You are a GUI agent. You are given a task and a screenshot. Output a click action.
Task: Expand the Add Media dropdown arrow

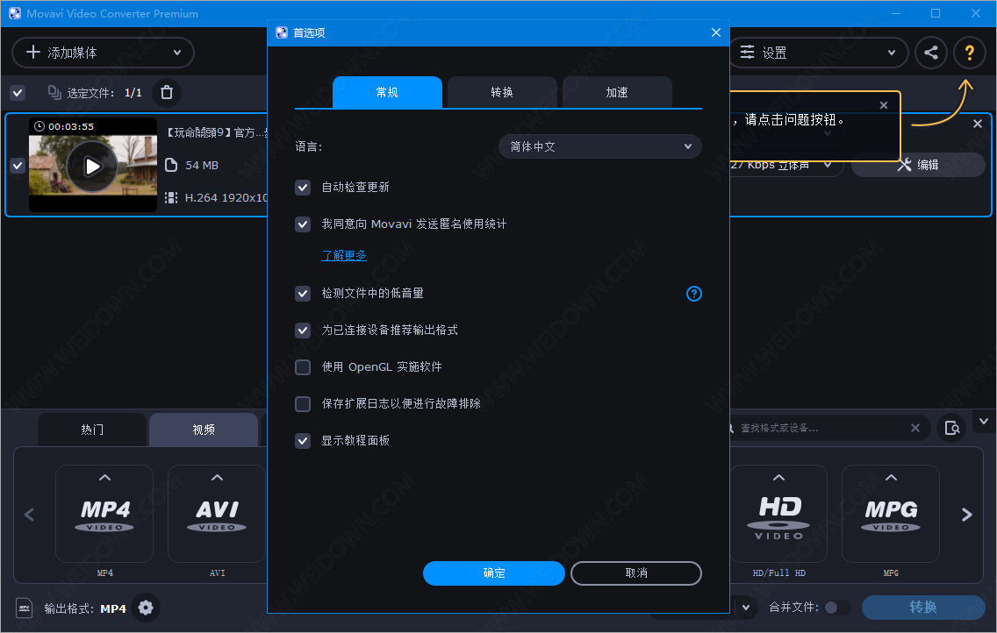point(177,53)
